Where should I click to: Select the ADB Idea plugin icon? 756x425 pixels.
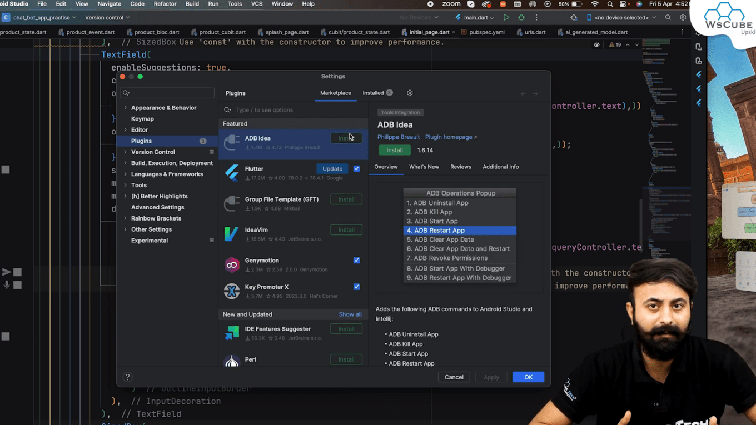click(232, 142)
